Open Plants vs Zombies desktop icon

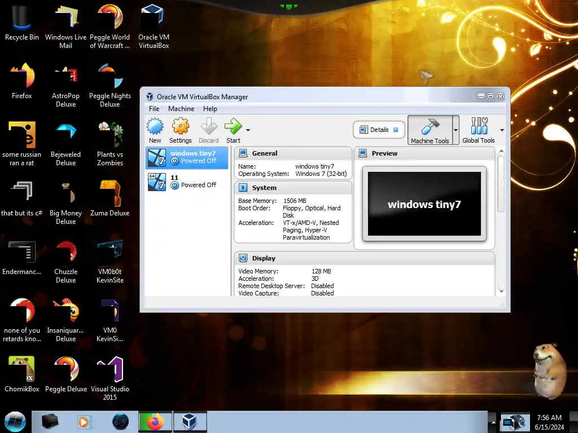coord(110,143)
